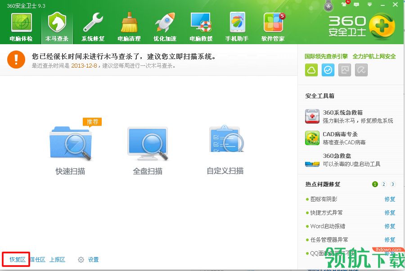This screenshot has width=405, height=271.
Task: Click 修复 for 任务管理器异常
Action: (390, 239)
